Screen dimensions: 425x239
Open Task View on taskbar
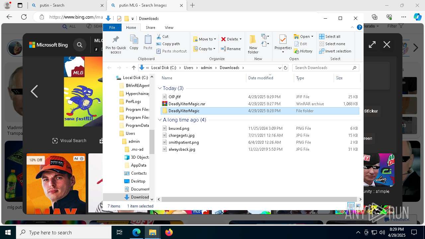[120, 232]
